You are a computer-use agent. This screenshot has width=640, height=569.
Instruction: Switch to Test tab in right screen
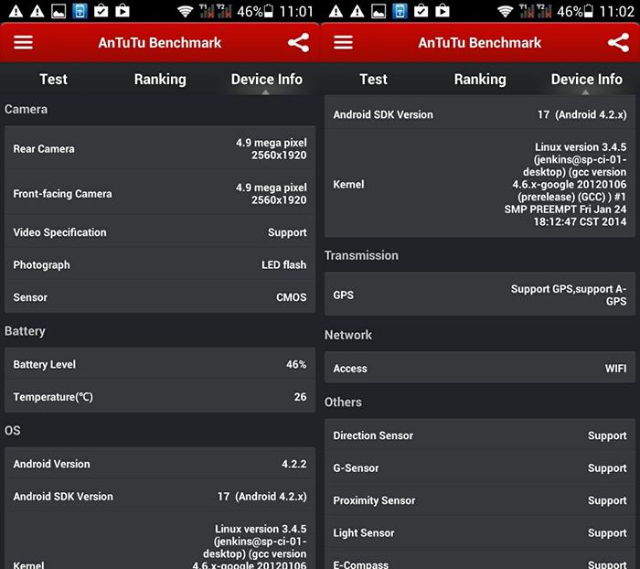click(373, 80)
